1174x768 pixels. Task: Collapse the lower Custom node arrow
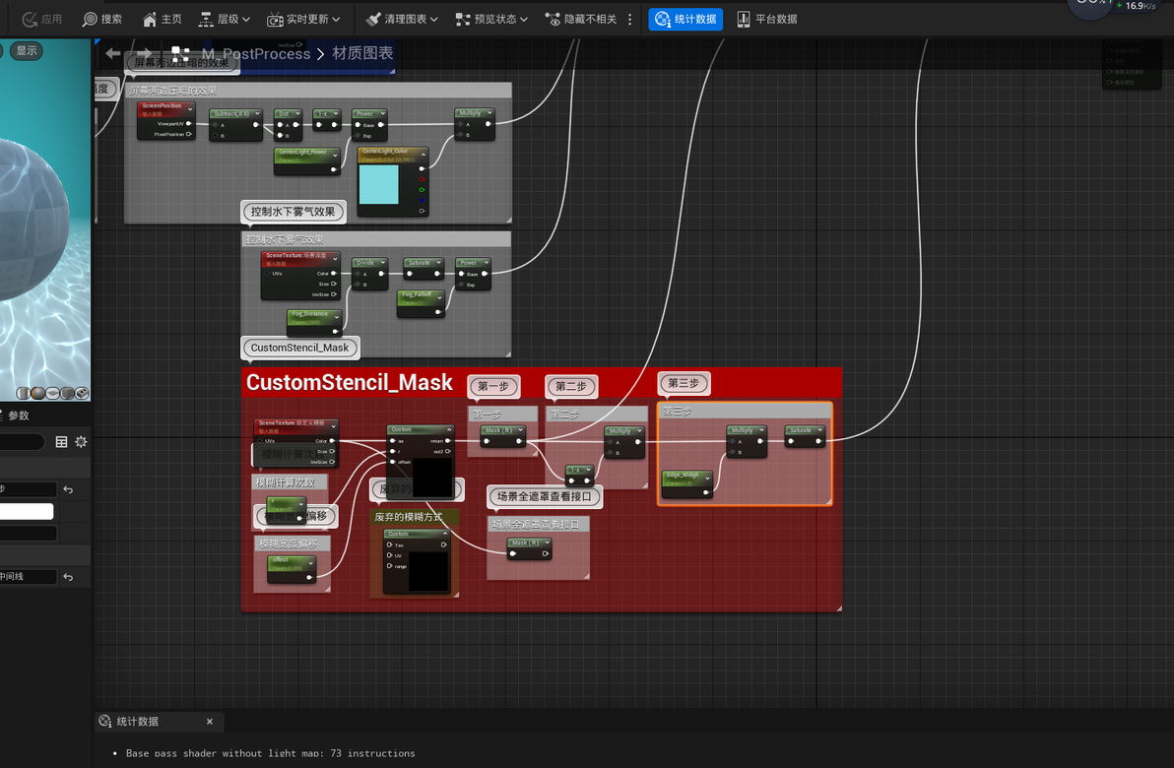[445, 534]
